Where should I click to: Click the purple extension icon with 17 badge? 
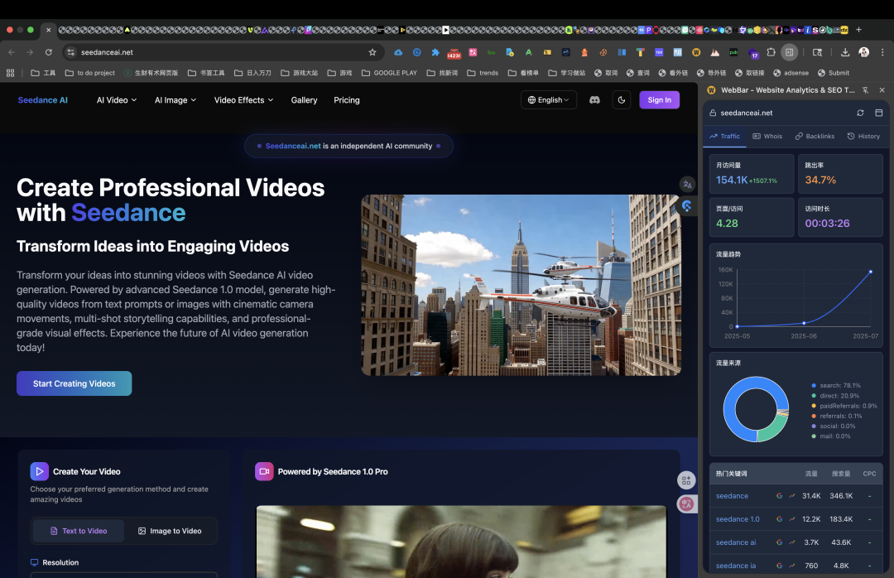tap(752, 53)
